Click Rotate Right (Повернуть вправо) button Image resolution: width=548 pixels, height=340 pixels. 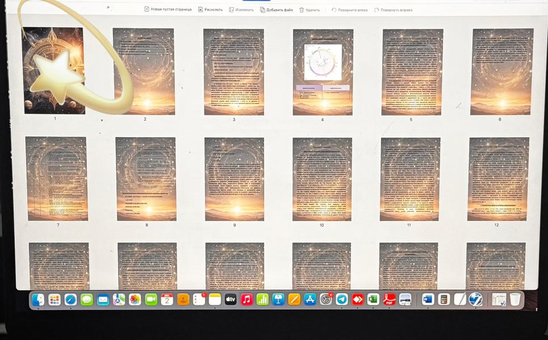tap(393, 10)
